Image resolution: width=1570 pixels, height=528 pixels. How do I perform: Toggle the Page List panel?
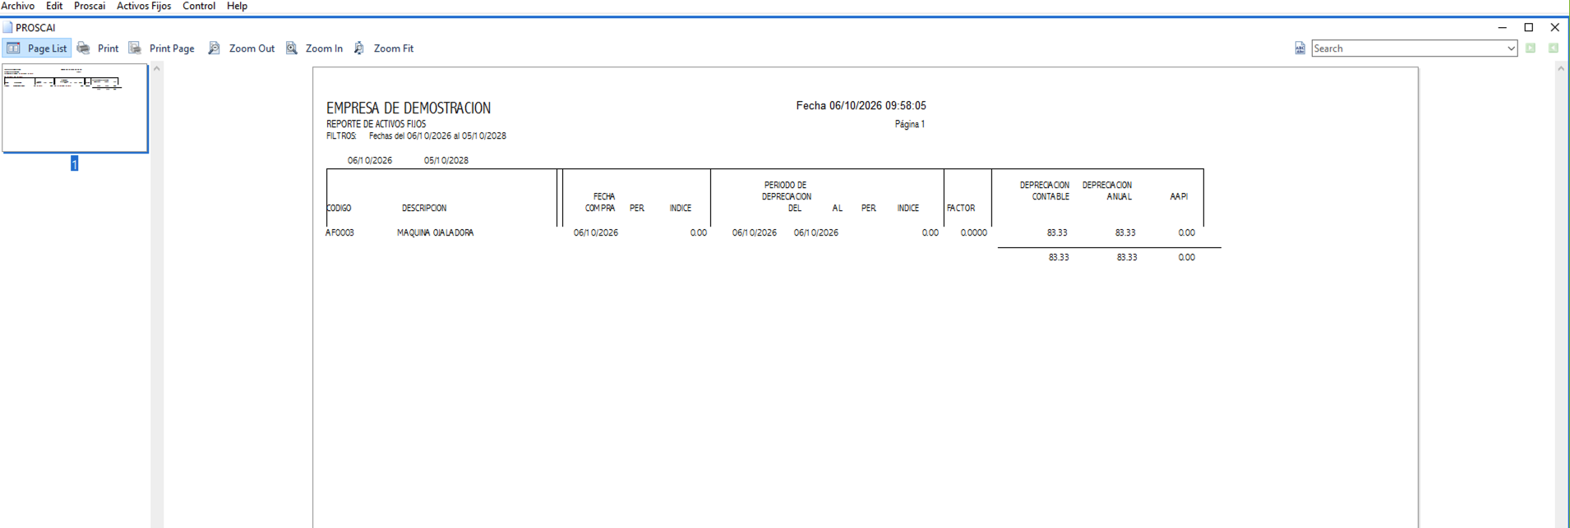[37, 48]
